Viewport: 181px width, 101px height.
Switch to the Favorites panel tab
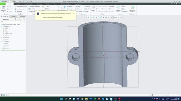click(21, 17)
